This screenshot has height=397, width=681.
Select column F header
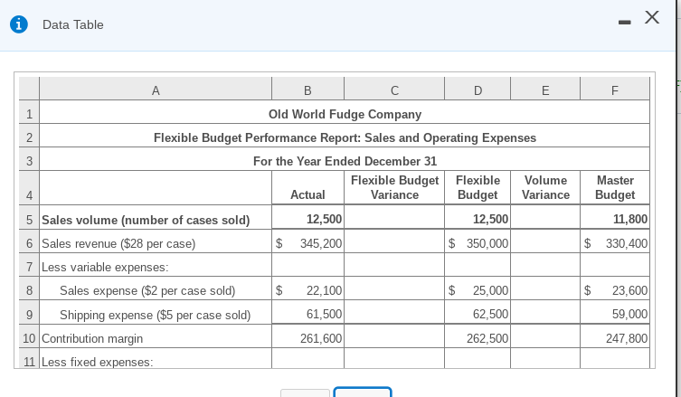pyautogui.click(x=615, y=90)
